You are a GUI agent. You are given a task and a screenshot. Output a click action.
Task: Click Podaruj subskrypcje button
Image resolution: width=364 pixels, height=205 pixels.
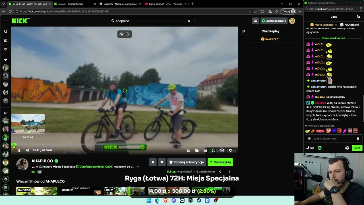coord(187,162)
